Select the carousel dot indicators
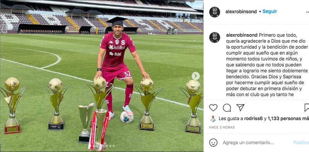Image resolution: width=309 pixels, height=152 pixels. (x=112, y=146)
